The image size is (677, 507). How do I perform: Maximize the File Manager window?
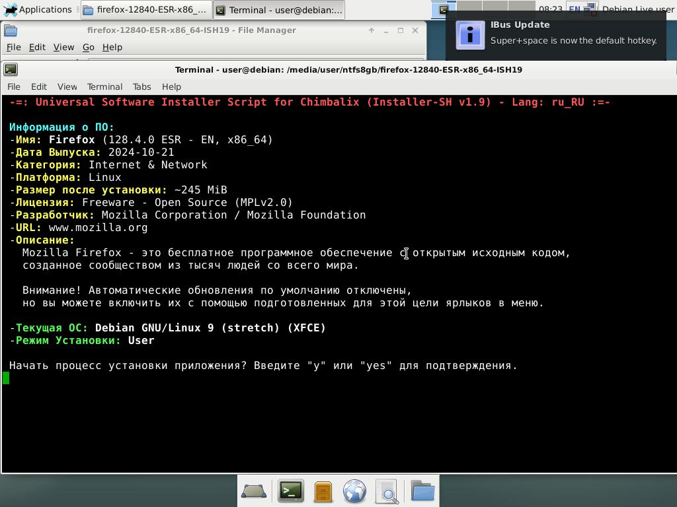[x=401, y=30]
